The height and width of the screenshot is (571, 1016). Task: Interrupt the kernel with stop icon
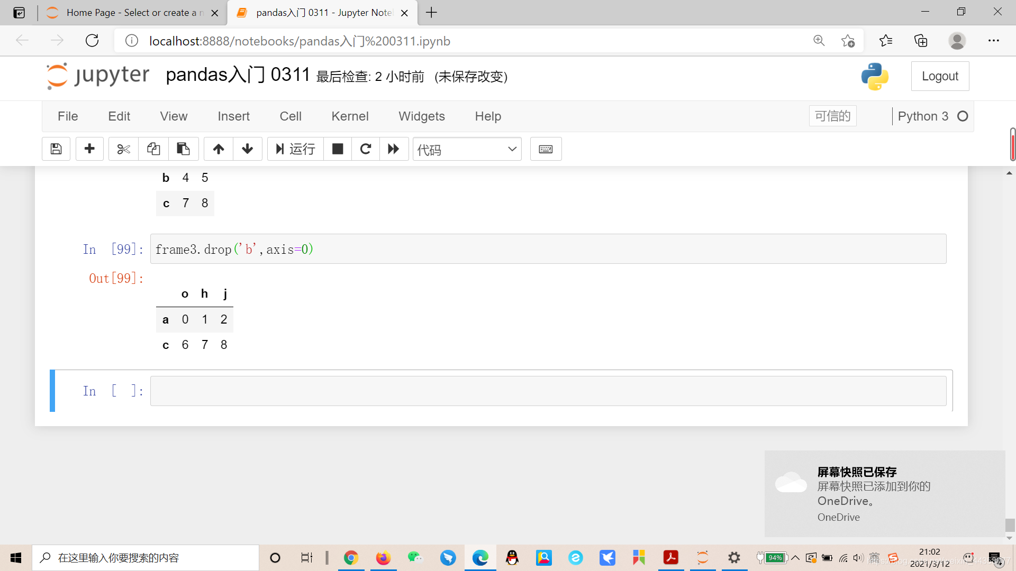338,149
